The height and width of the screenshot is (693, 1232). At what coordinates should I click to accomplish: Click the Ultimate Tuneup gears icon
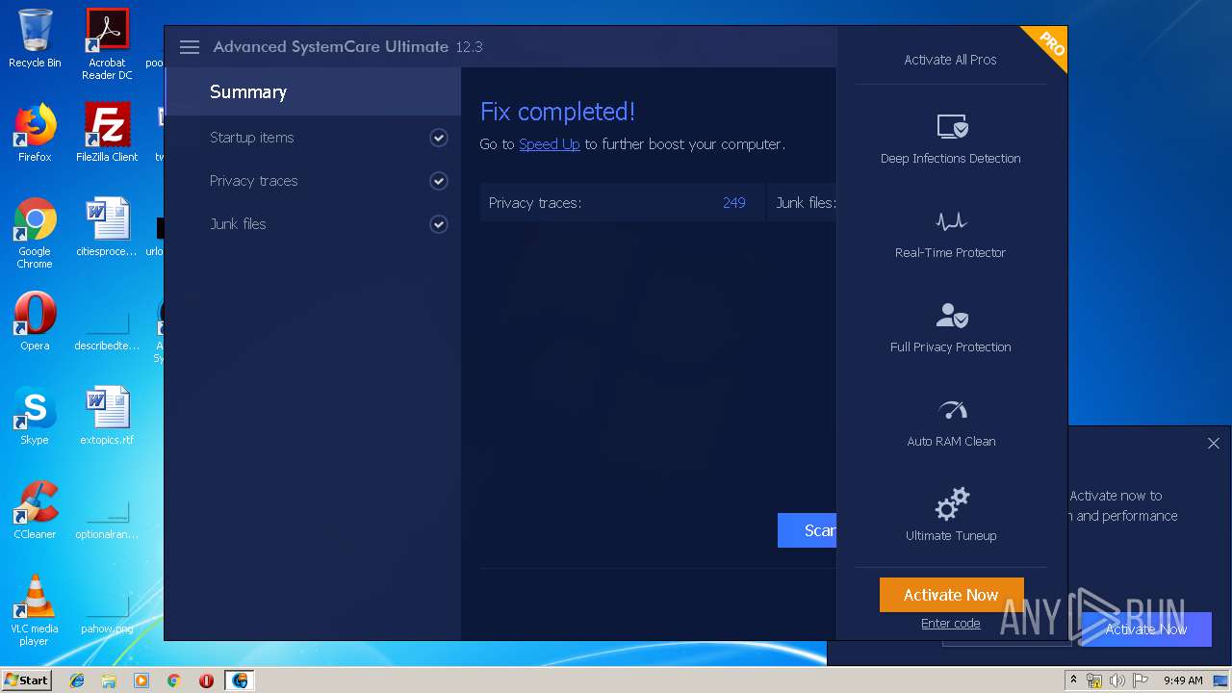952,504
